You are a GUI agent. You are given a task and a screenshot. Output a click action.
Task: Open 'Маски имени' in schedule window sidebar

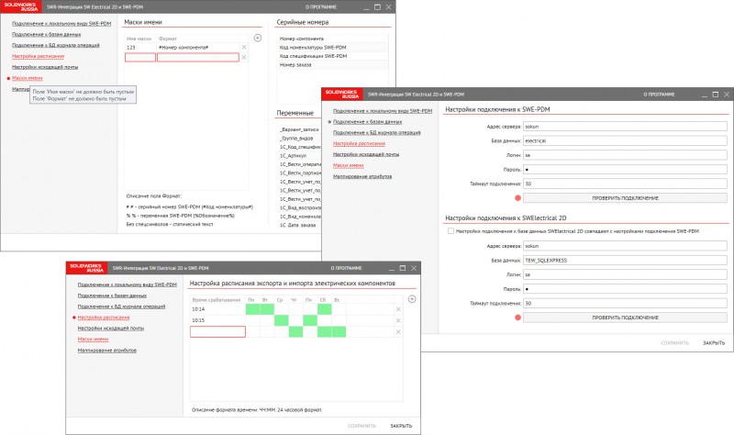[93, 339]
